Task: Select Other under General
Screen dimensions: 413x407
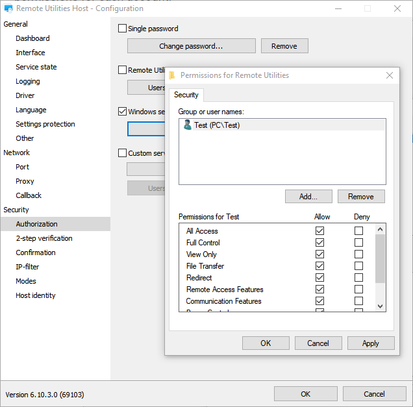Action: tap(25, 138)
